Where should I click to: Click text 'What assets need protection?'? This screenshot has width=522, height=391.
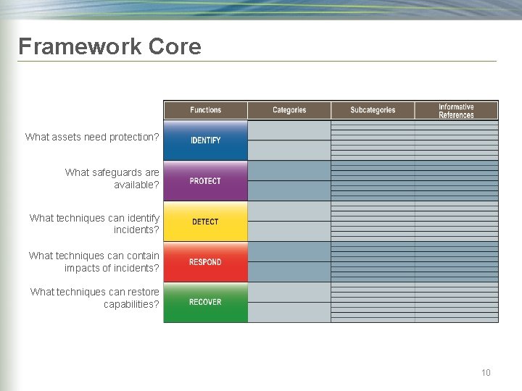tap(92, 137)
